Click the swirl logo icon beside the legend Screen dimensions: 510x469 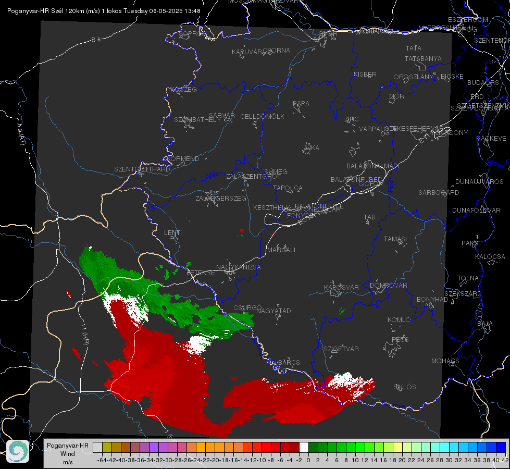point(18,451)
